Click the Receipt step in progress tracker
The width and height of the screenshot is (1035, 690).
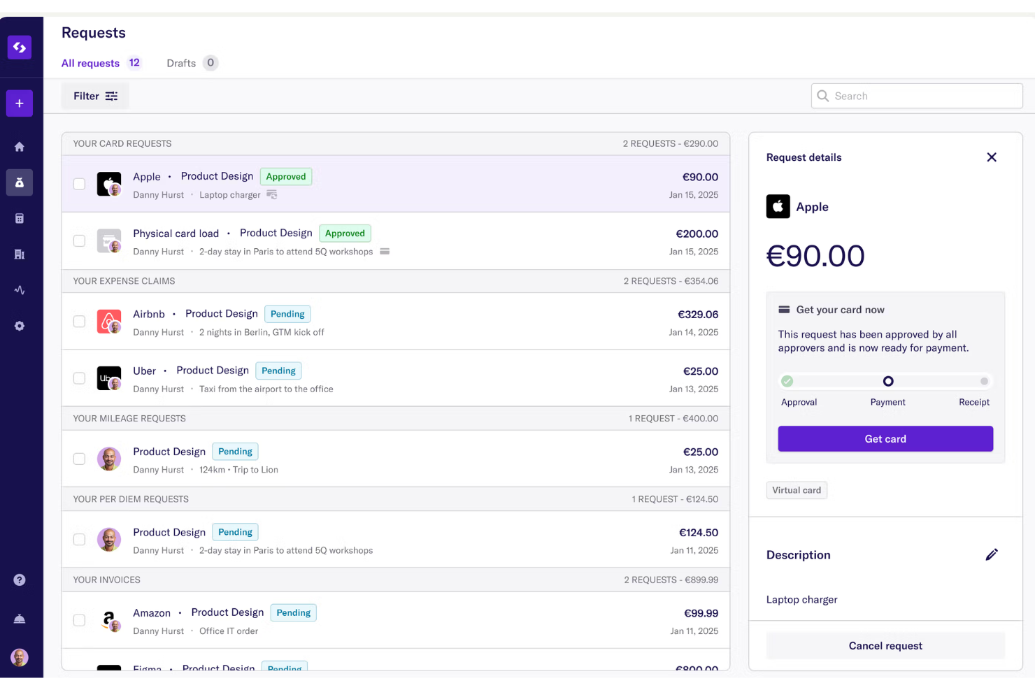984,381
